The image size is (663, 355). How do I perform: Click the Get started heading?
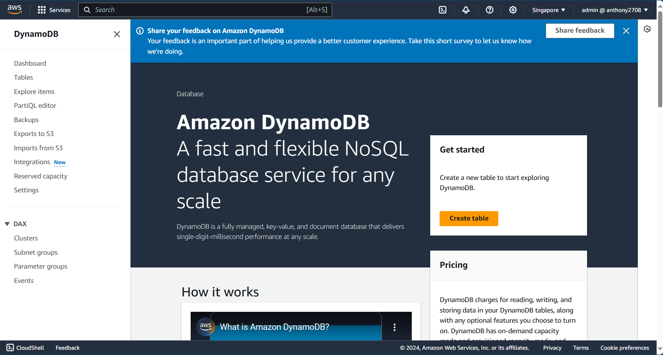462,150
